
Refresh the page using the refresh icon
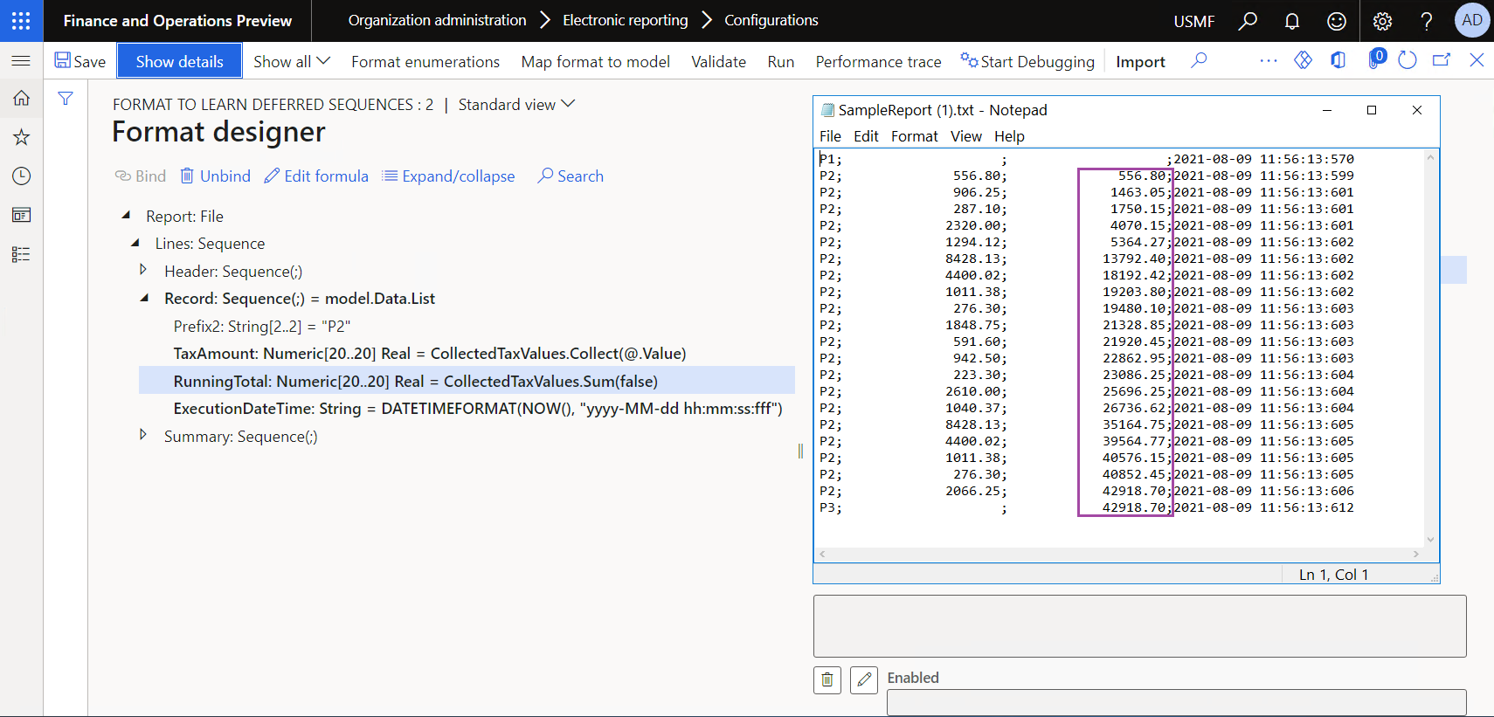pyautogui.click(x=1407, y=60)
